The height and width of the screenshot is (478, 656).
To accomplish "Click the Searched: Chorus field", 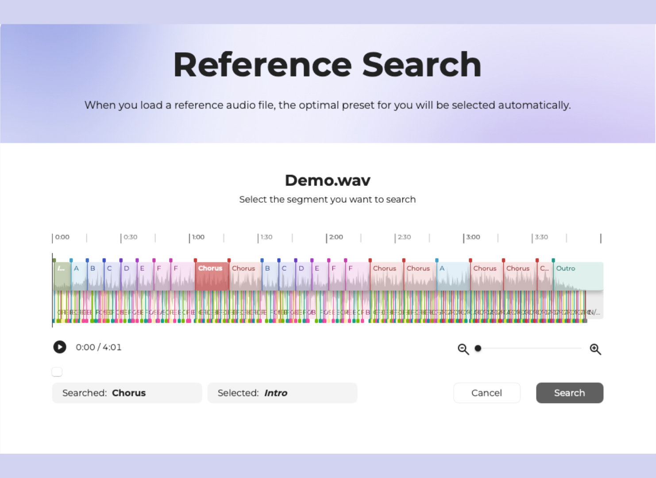I will click(127, 393).
